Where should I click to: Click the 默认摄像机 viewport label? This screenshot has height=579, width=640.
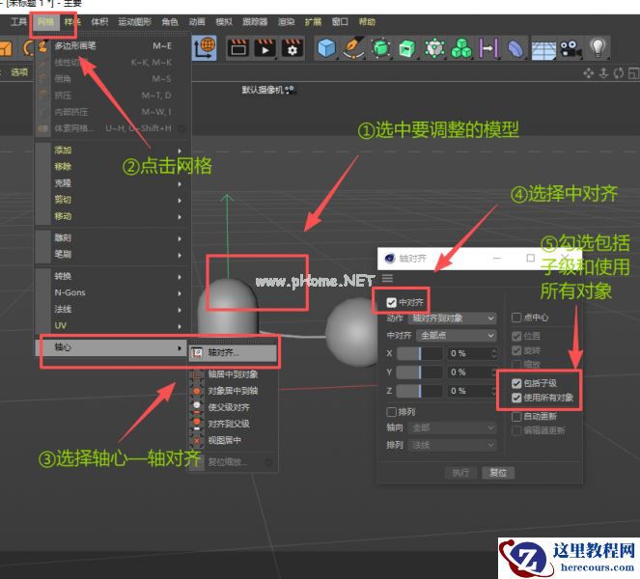263,90
